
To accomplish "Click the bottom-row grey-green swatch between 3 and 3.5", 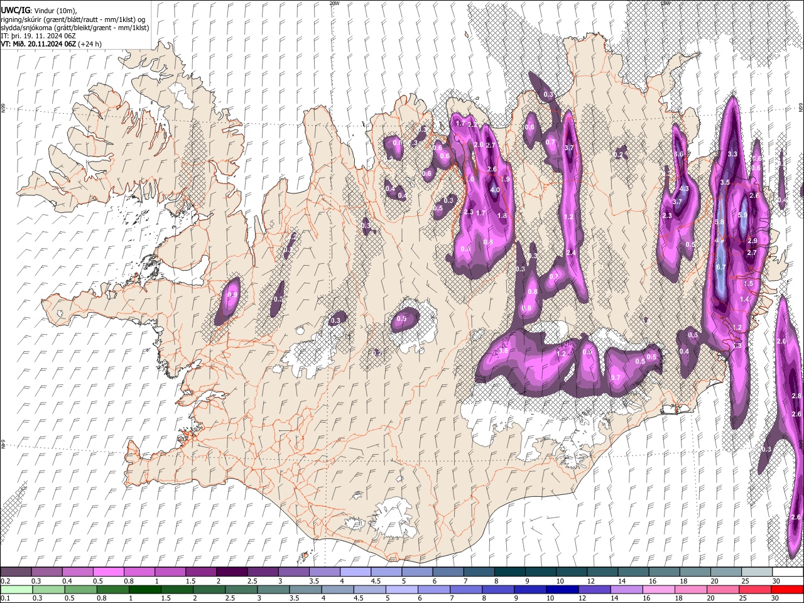I will point(273,590).
